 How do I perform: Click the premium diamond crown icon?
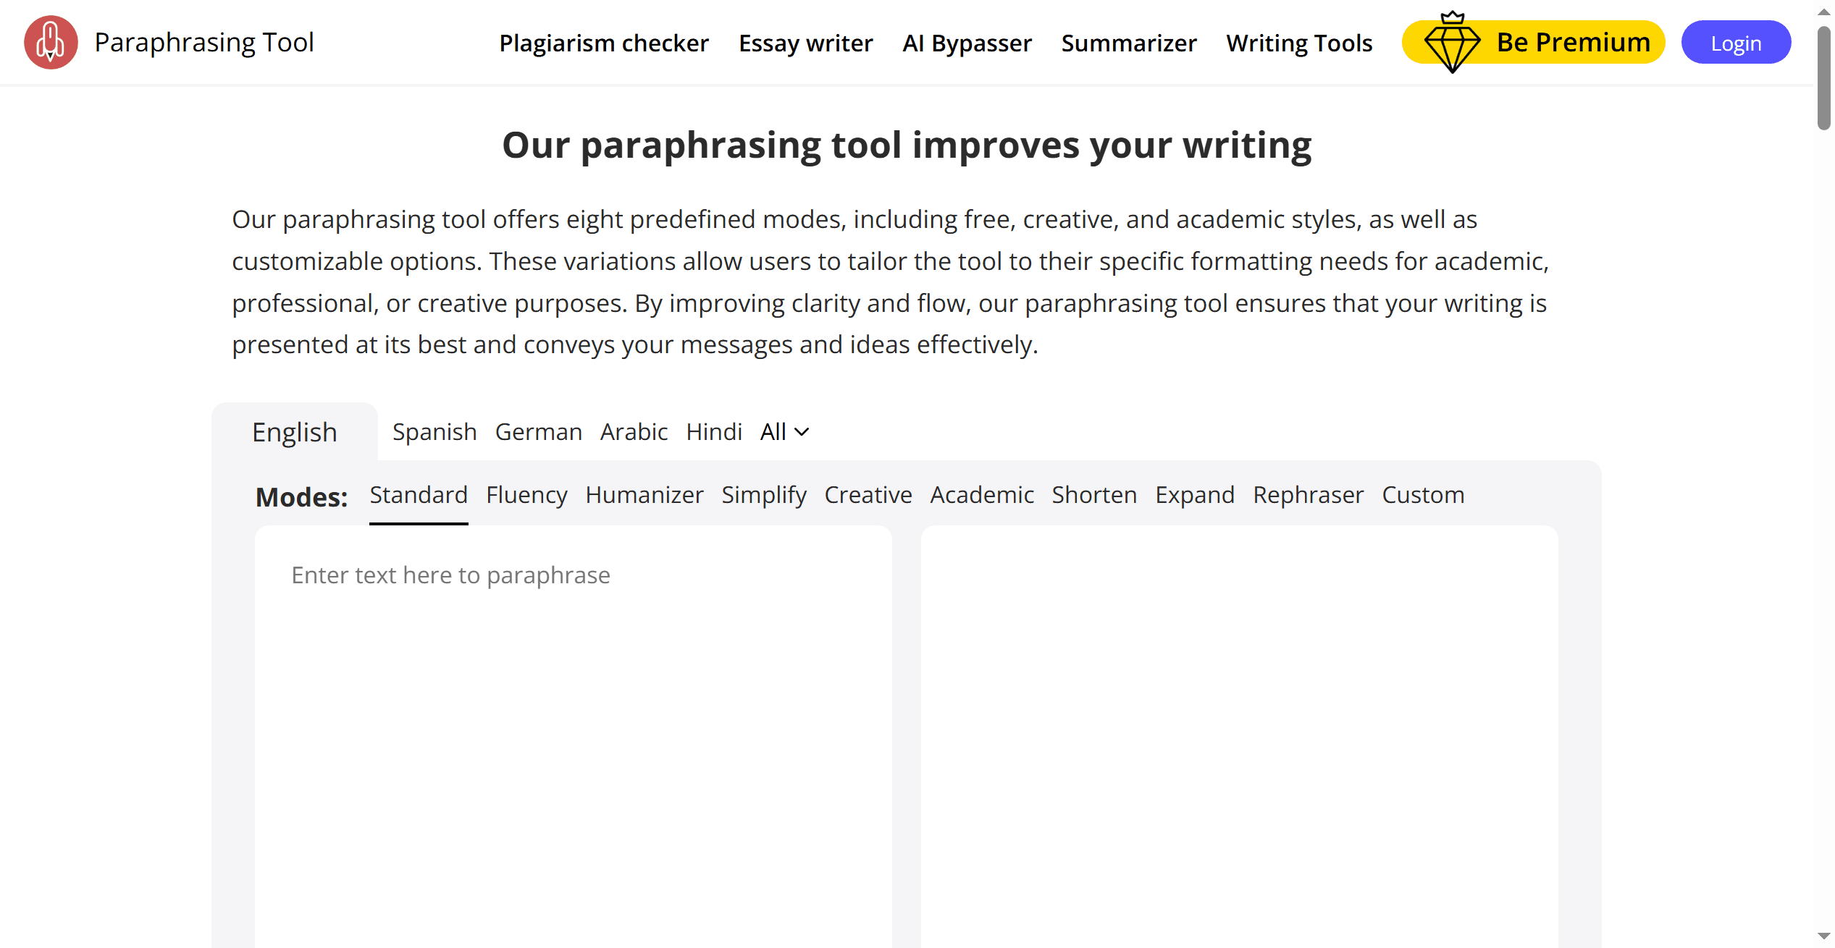point(1451,43)
